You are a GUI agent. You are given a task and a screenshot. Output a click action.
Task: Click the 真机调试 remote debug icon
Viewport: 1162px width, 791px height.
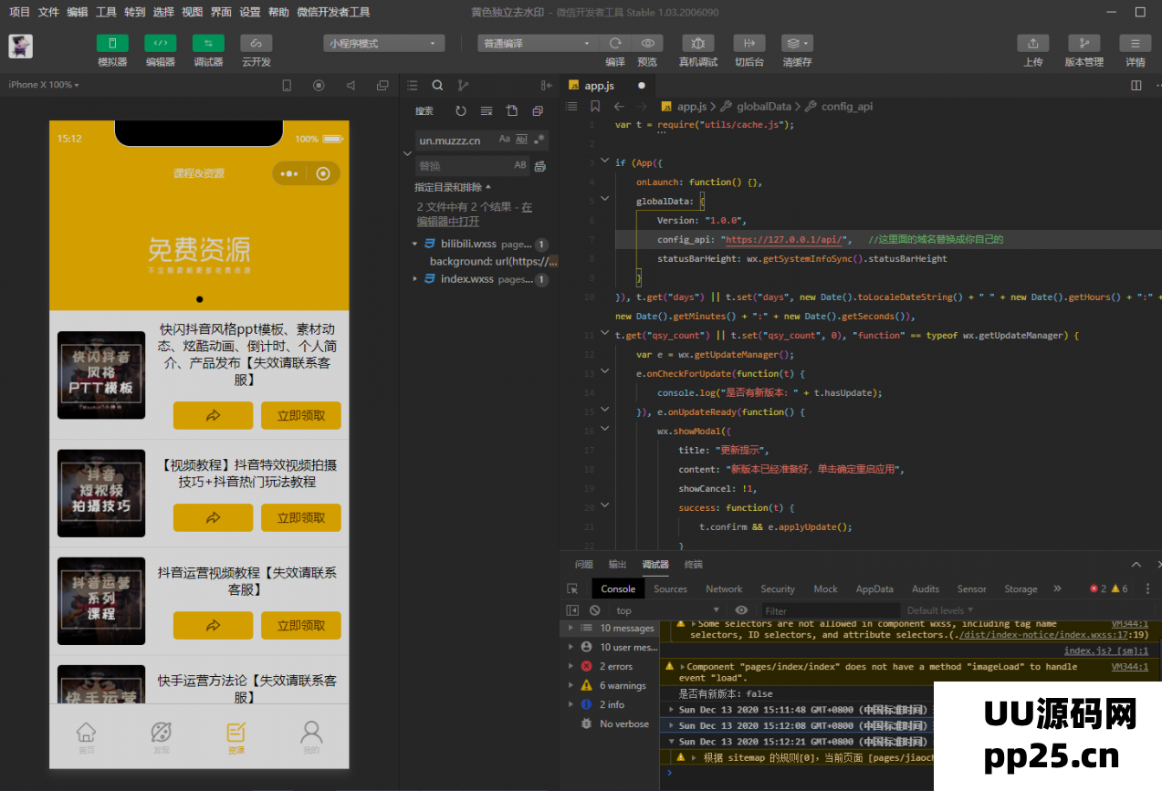click(x=697, y=44)
